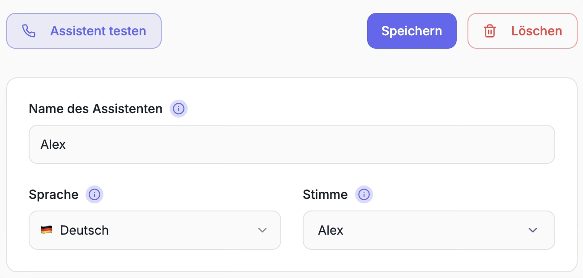The image size is (583, 278).
Task: Click the info icon beside Stimme
Action: click(364, 194)
